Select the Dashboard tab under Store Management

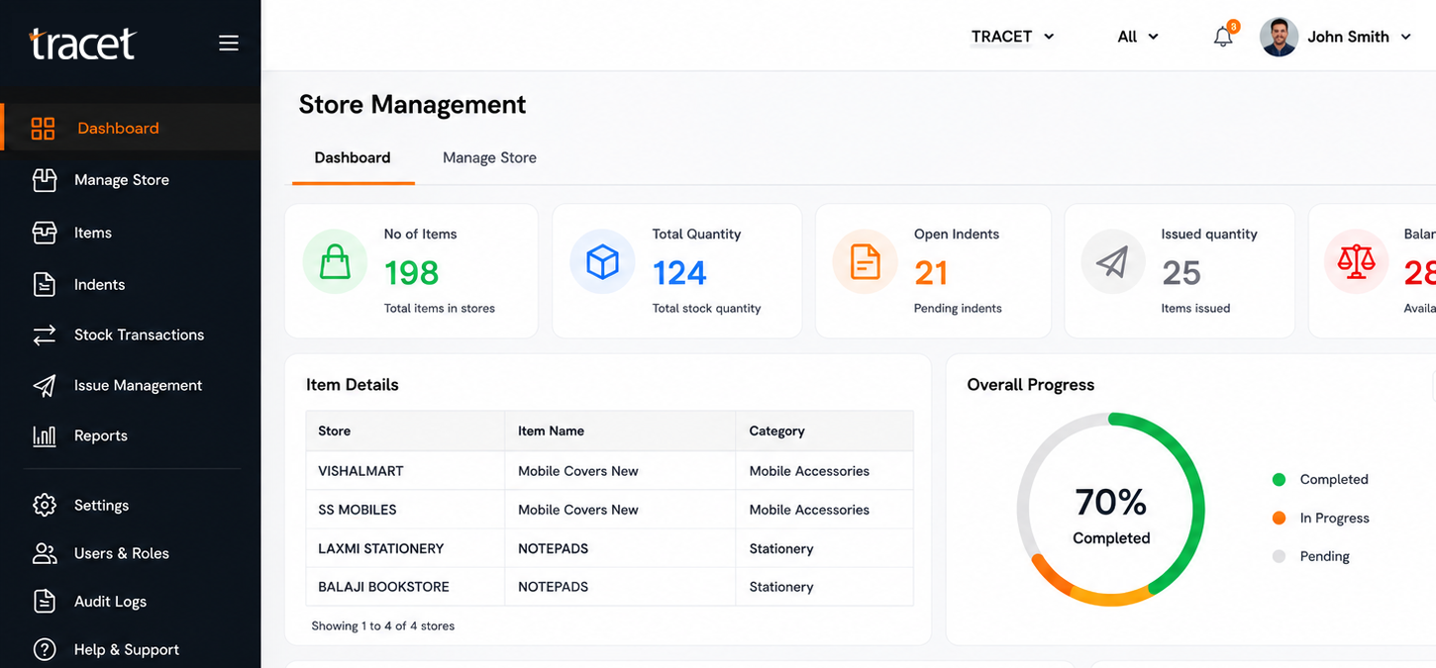coord(353,157)
